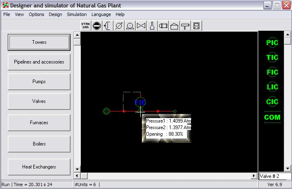
Task: Click the 'Run | Time = 20.301 s 24' status
Action: (x=27, y=184)
